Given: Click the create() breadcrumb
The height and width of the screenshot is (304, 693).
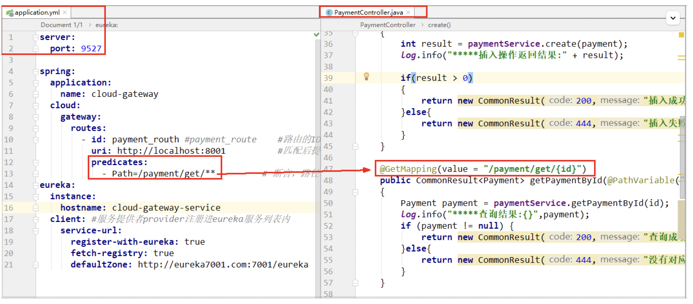Looking at the screenshot, I should (x=439, y=25).
